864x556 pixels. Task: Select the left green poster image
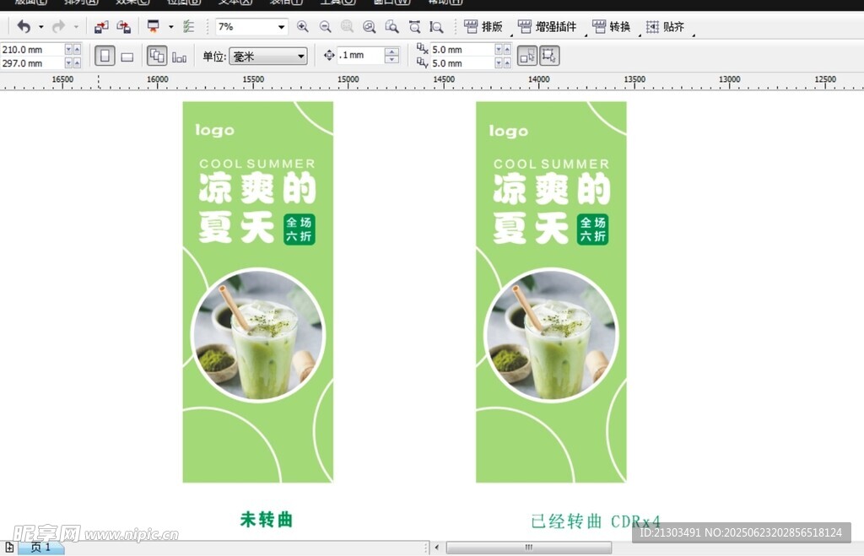coord(258,292)
